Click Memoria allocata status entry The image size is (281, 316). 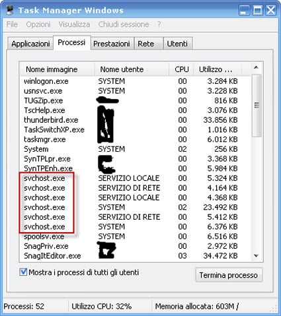coord(197,306)
